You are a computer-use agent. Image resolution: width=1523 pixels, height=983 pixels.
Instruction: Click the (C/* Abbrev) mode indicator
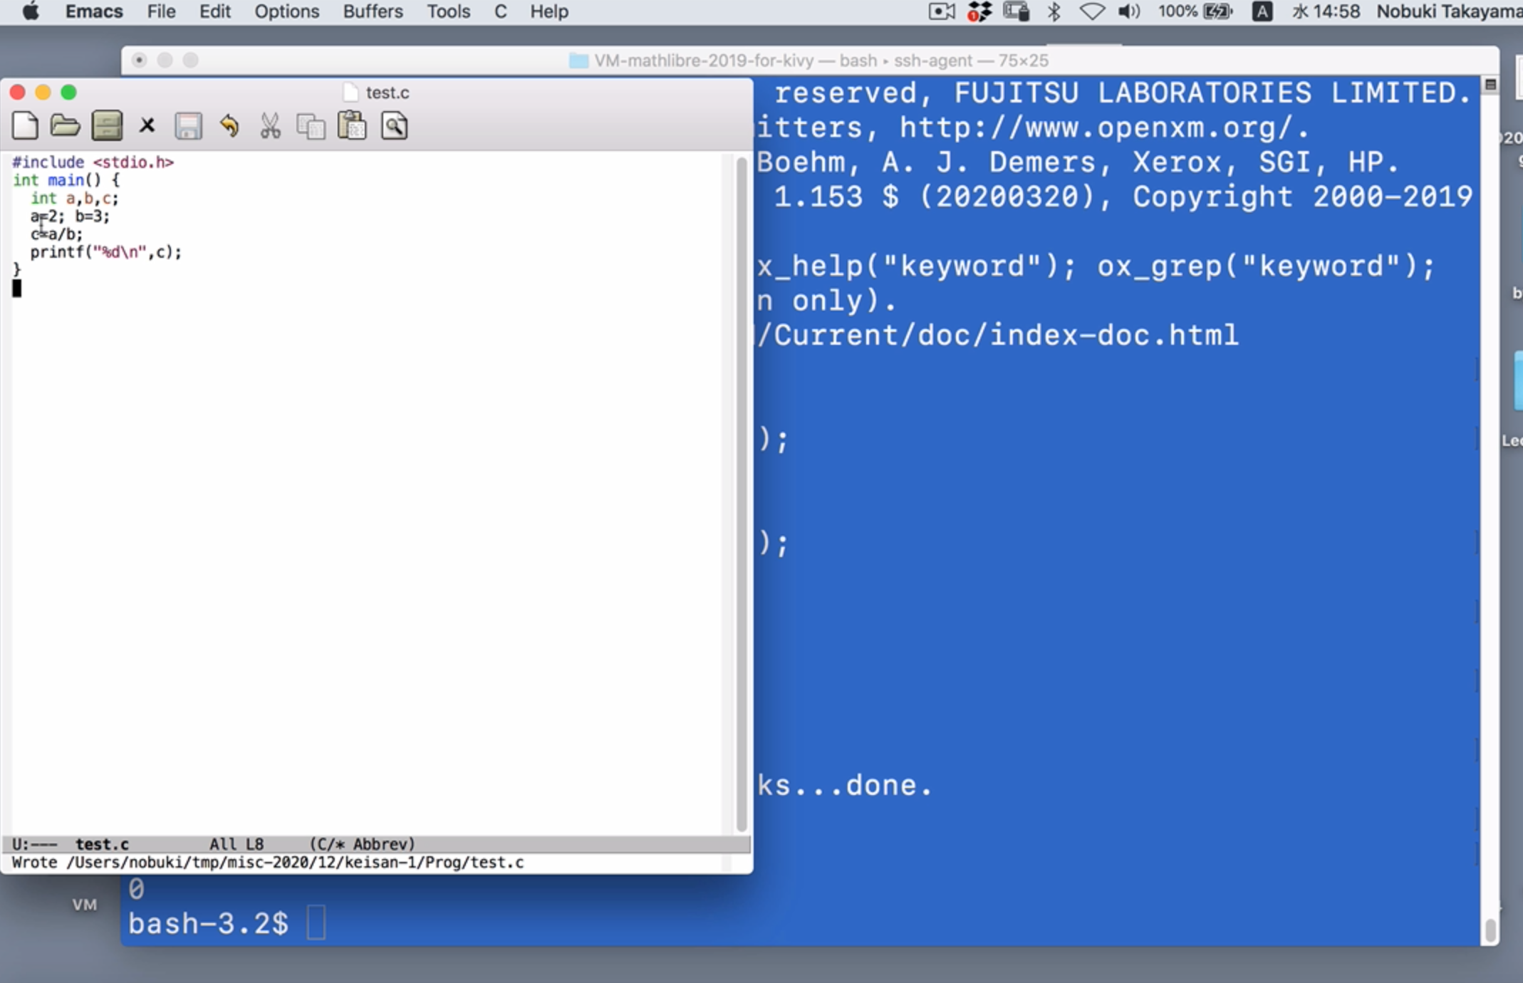coord(362,844)
